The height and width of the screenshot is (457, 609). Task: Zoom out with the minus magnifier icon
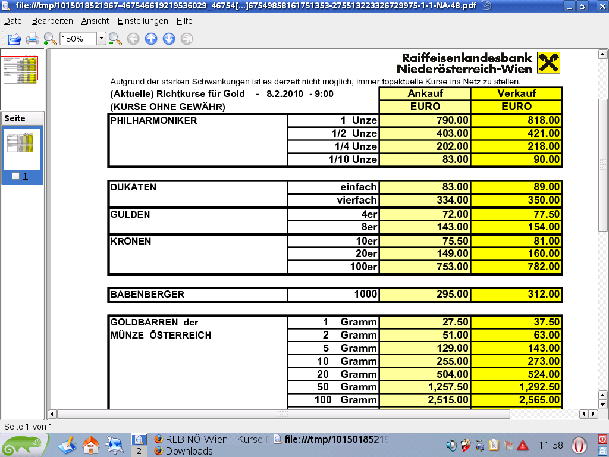pos(115,39)
